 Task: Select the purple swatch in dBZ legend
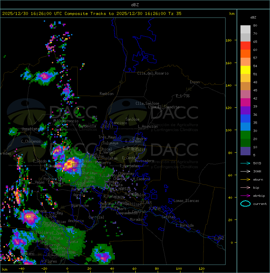(x=245, y=110)
